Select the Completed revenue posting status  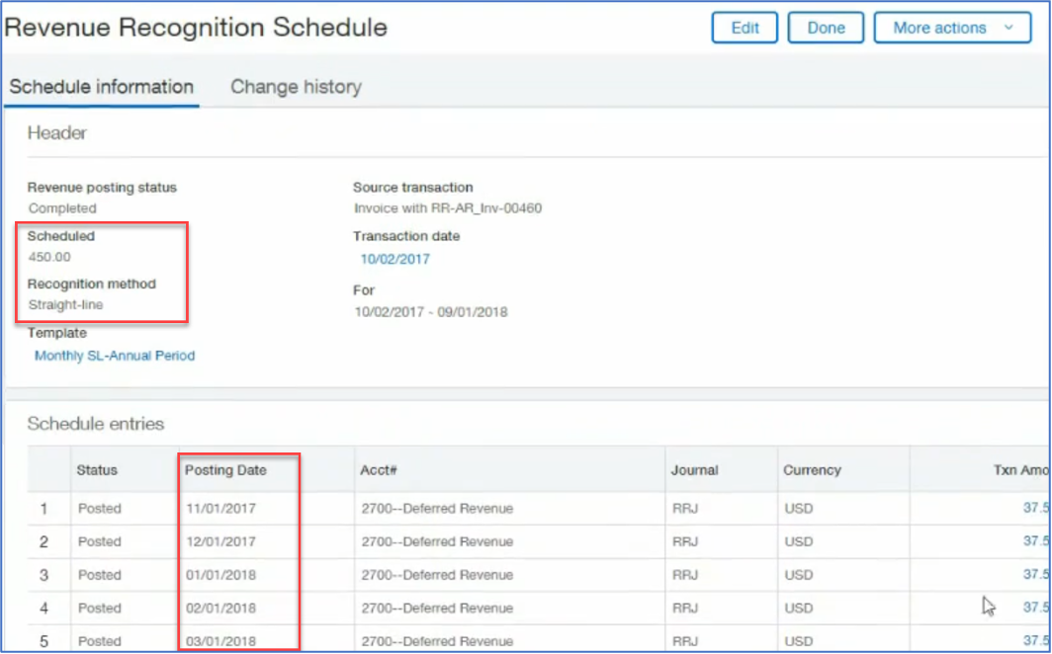(x=62, y=208)
